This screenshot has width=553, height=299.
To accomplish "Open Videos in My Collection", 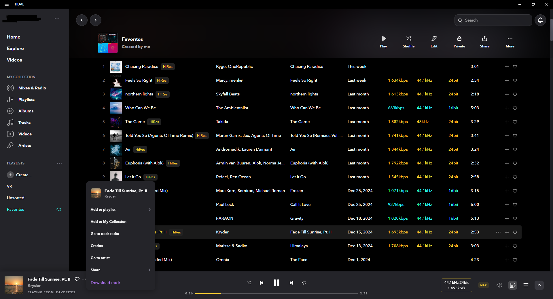I will (19, 134).
